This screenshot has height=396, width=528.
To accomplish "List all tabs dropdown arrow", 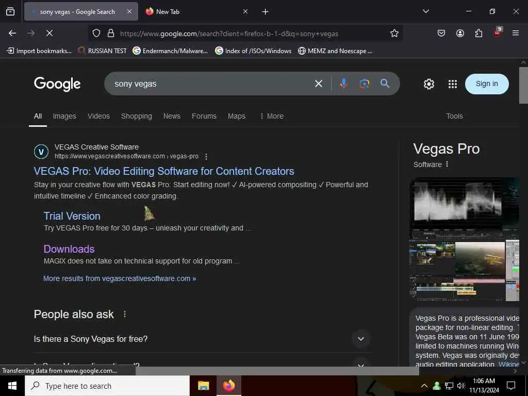I will [x=426, y=11].
